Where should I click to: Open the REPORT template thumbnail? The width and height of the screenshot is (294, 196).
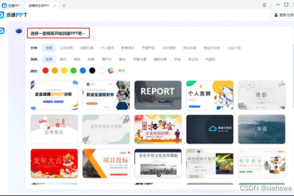(x=158, y=95)
